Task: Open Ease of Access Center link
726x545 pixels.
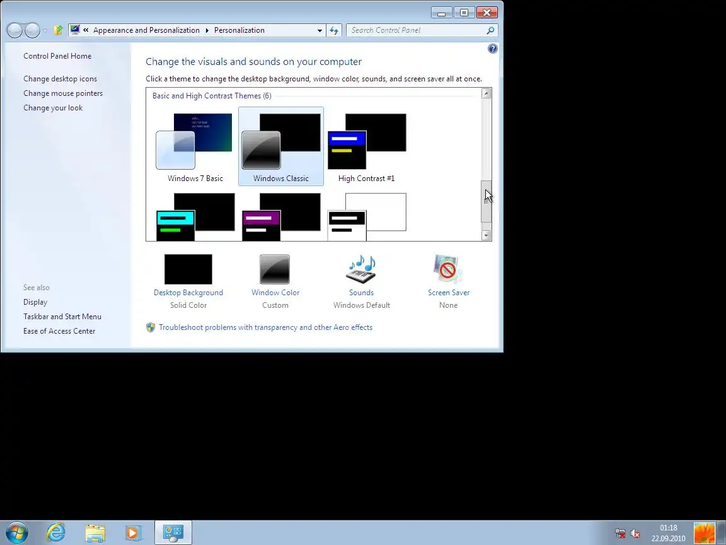Action: pyautogui.click(x=59, y=331)
